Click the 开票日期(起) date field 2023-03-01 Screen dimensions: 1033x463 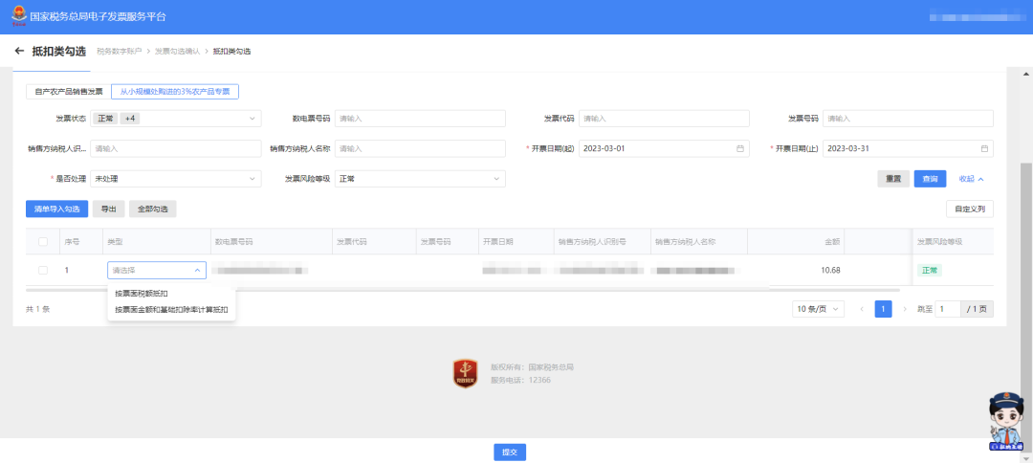tap(664, 149)
